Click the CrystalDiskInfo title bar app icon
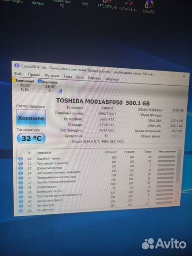The width and height of the screenshot is (192, 256). [17, 65]
